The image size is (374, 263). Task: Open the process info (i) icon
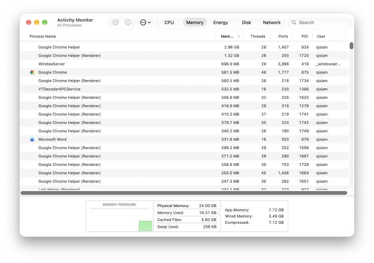(128, 22)
